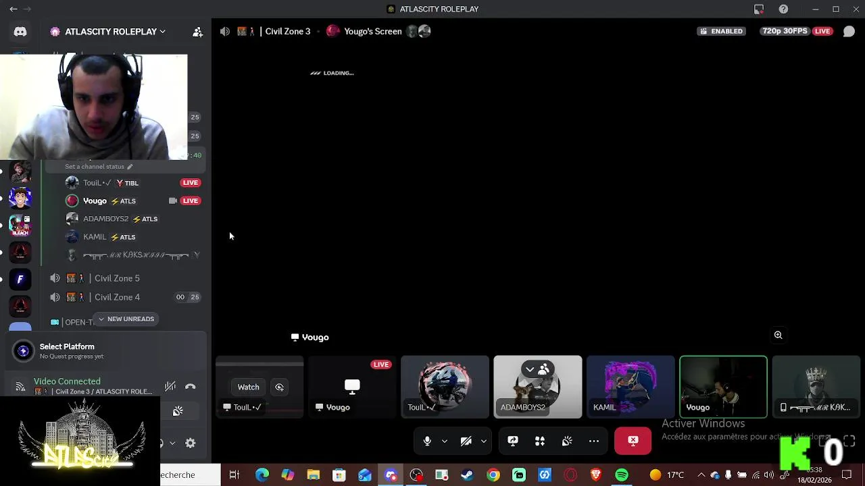865x486 pixels.
Task: Open the camera options arrow
Action: [x=484, y=441]
